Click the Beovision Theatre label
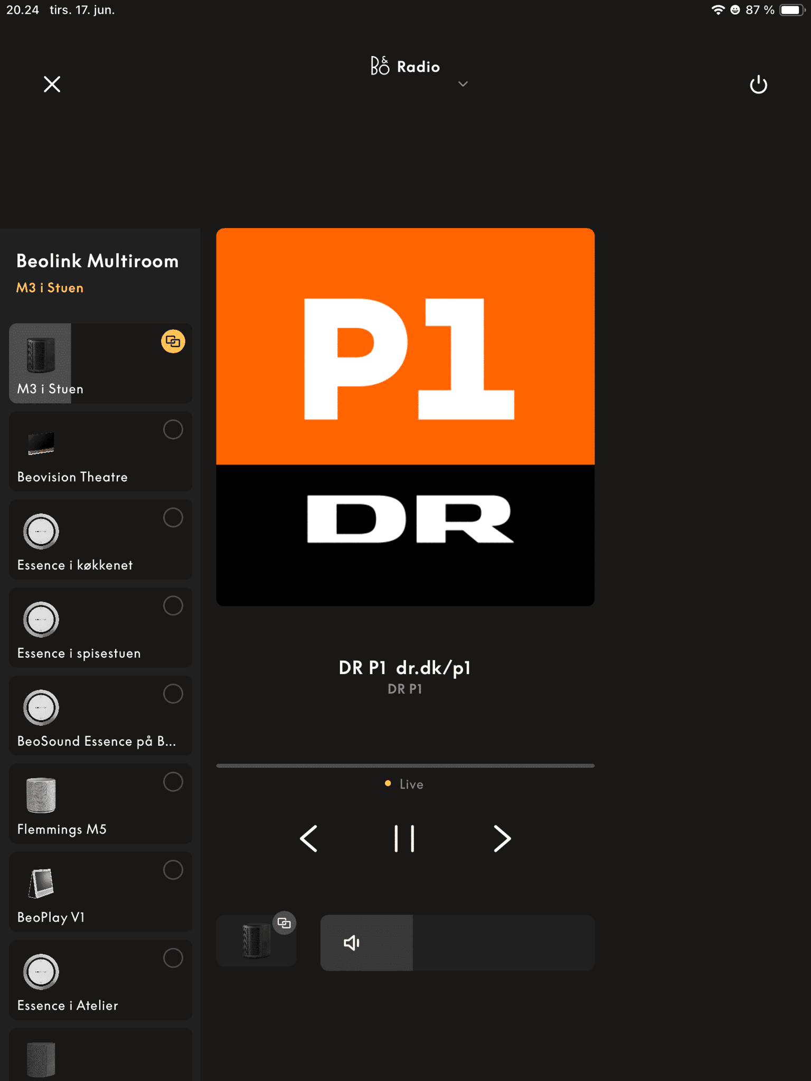 tap(72, 477)
